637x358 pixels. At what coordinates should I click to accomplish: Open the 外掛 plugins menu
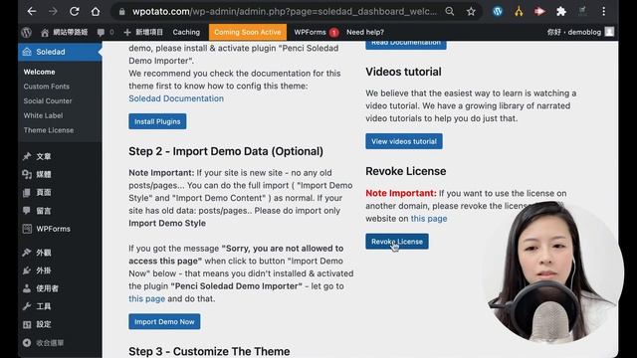pos(60,270)
